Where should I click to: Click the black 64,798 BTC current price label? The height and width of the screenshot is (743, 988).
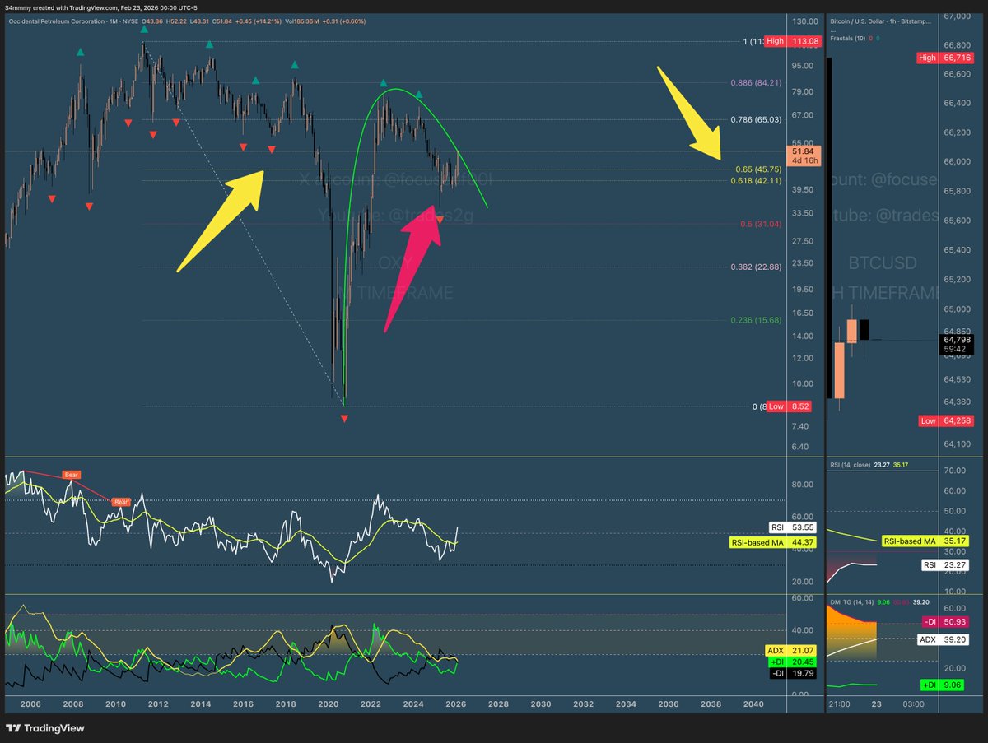[x=955, y=343]
